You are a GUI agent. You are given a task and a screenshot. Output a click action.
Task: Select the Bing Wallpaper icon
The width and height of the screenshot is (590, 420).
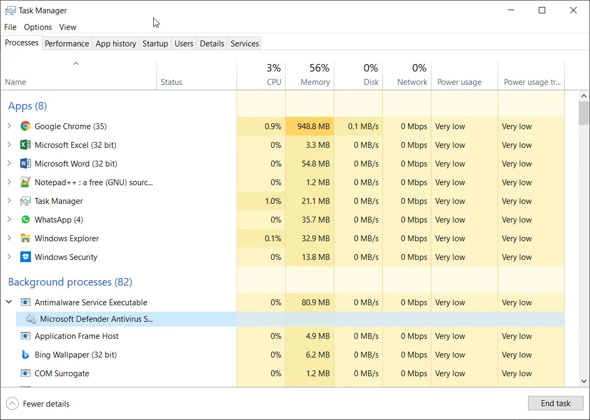point(25,354)
